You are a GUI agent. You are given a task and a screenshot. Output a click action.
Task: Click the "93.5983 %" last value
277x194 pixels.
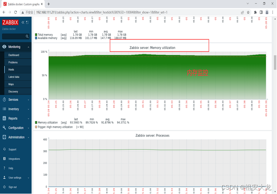[76, 123]
